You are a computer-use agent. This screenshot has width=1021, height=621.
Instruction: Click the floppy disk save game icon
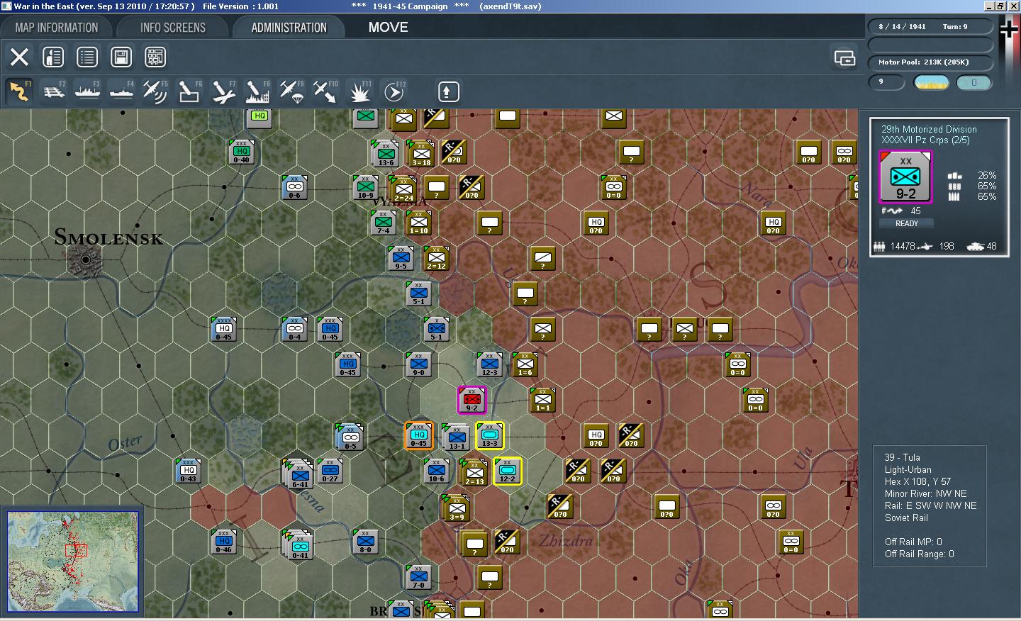(121, 57)
